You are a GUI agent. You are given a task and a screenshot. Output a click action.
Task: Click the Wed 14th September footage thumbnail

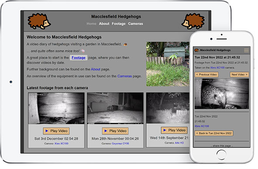(168, 108)
